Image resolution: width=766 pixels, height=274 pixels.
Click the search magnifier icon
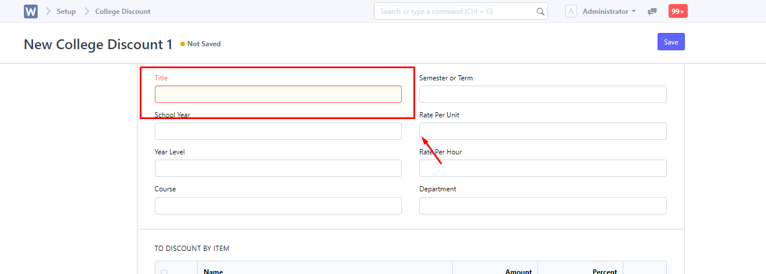tap(540, 12)
